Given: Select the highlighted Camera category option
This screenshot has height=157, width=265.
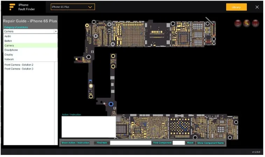Looking at the screenshot, I should 30,46.
